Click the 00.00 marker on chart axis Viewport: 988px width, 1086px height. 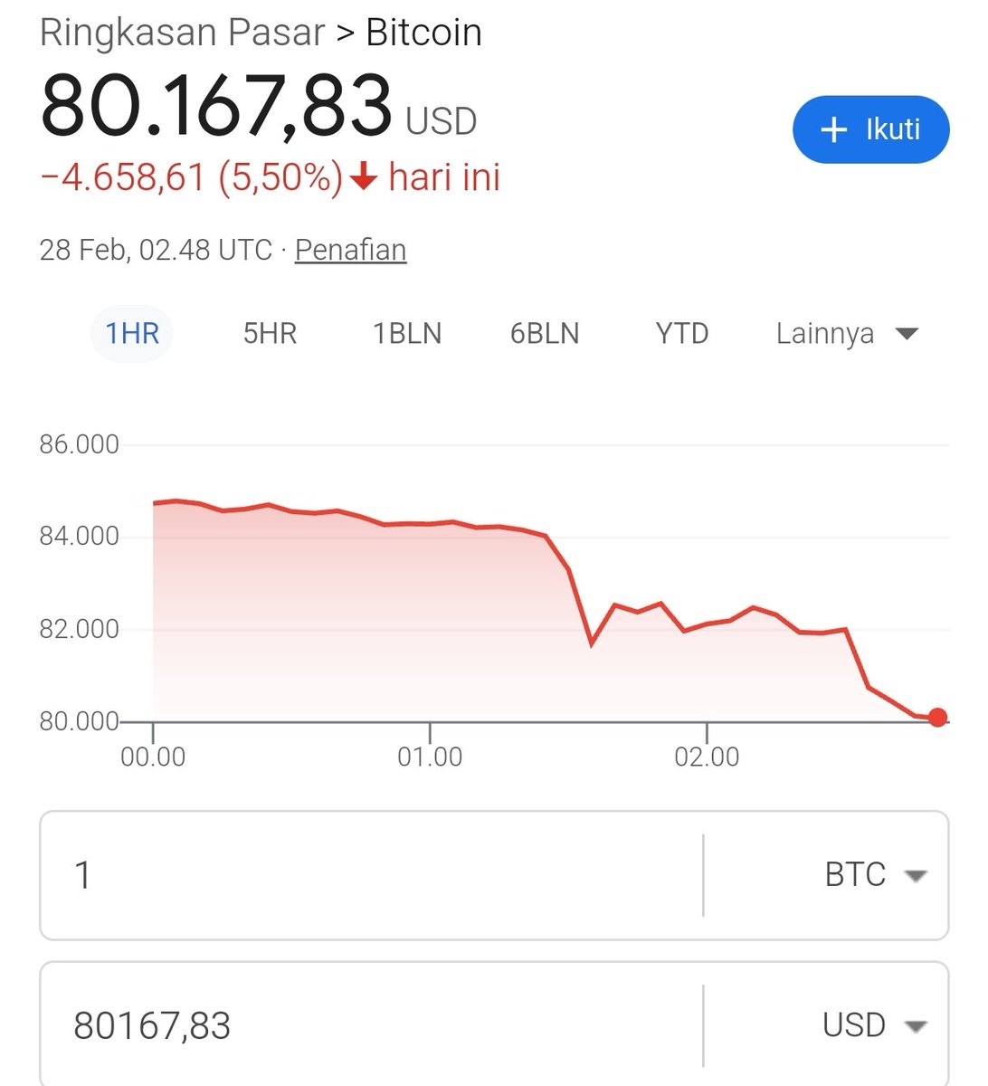pos(153,757)
